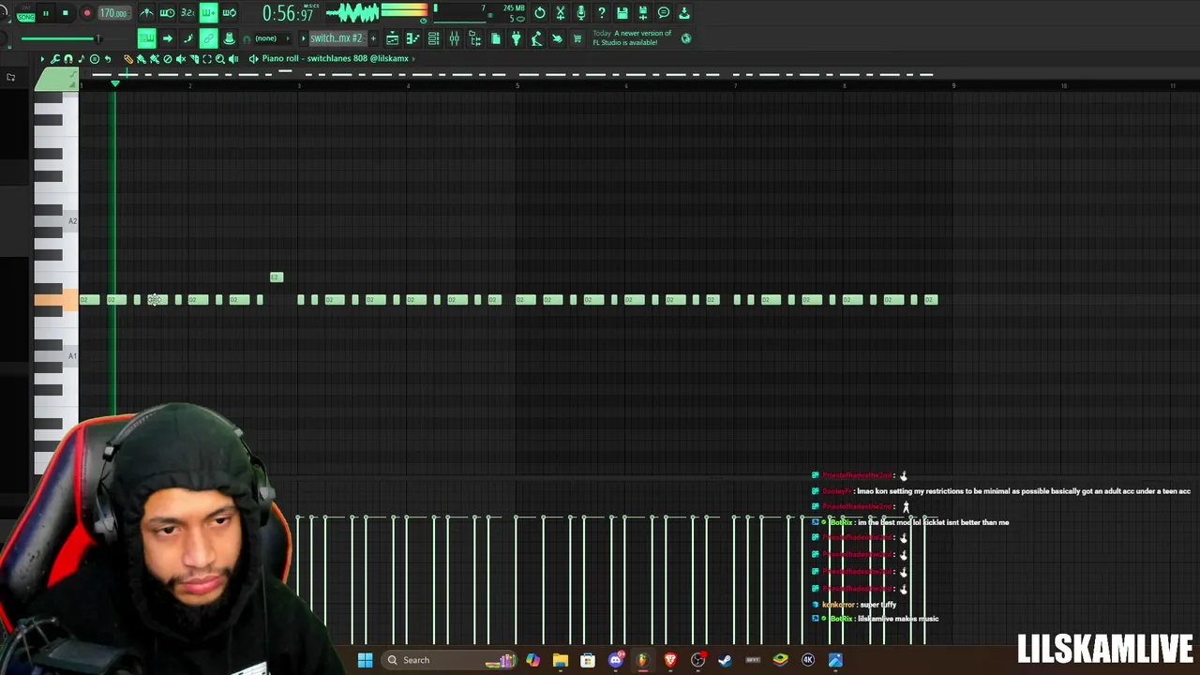Click the right arrow step edit button
1200x675 pixels.
click(x=167, y=38)
